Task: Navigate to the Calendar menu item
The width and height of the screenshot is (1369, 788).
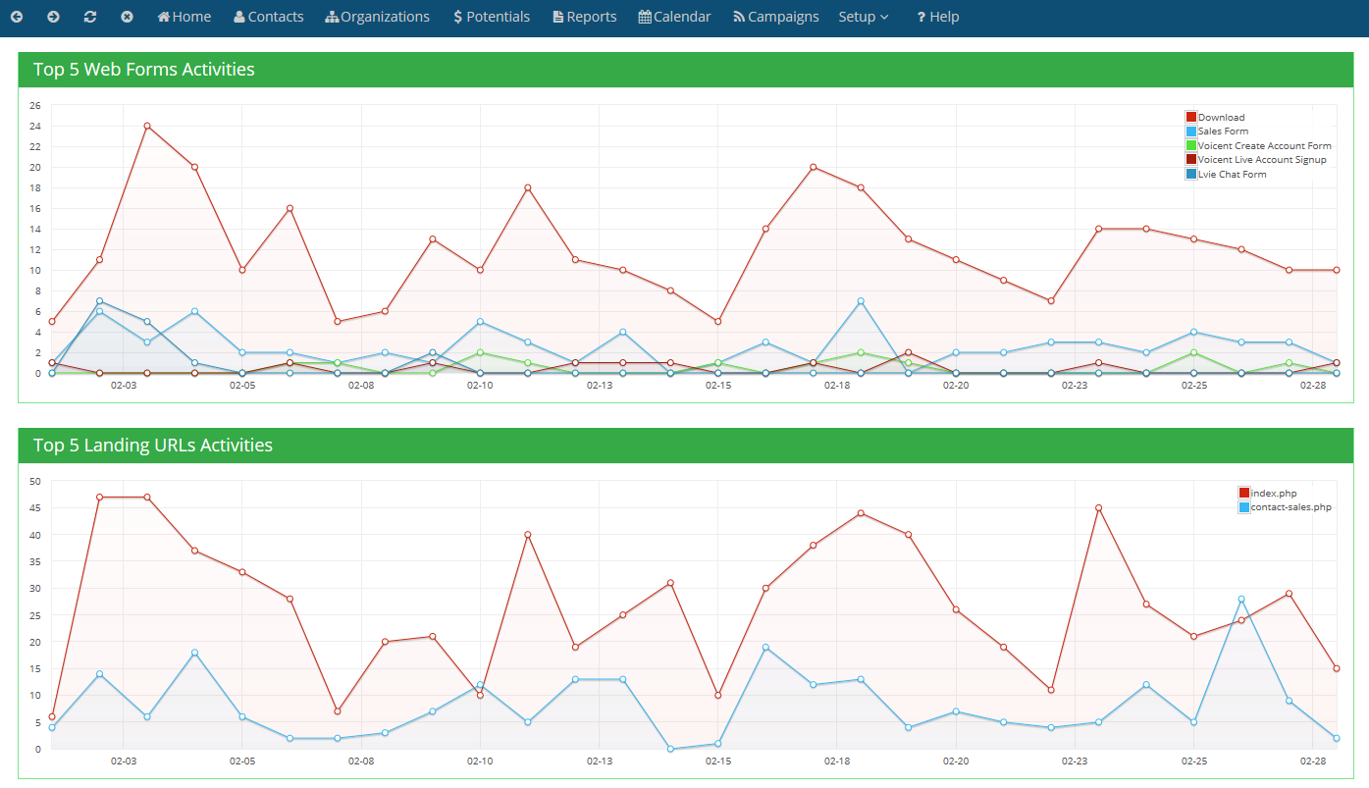Action: [x=674, y=17]
